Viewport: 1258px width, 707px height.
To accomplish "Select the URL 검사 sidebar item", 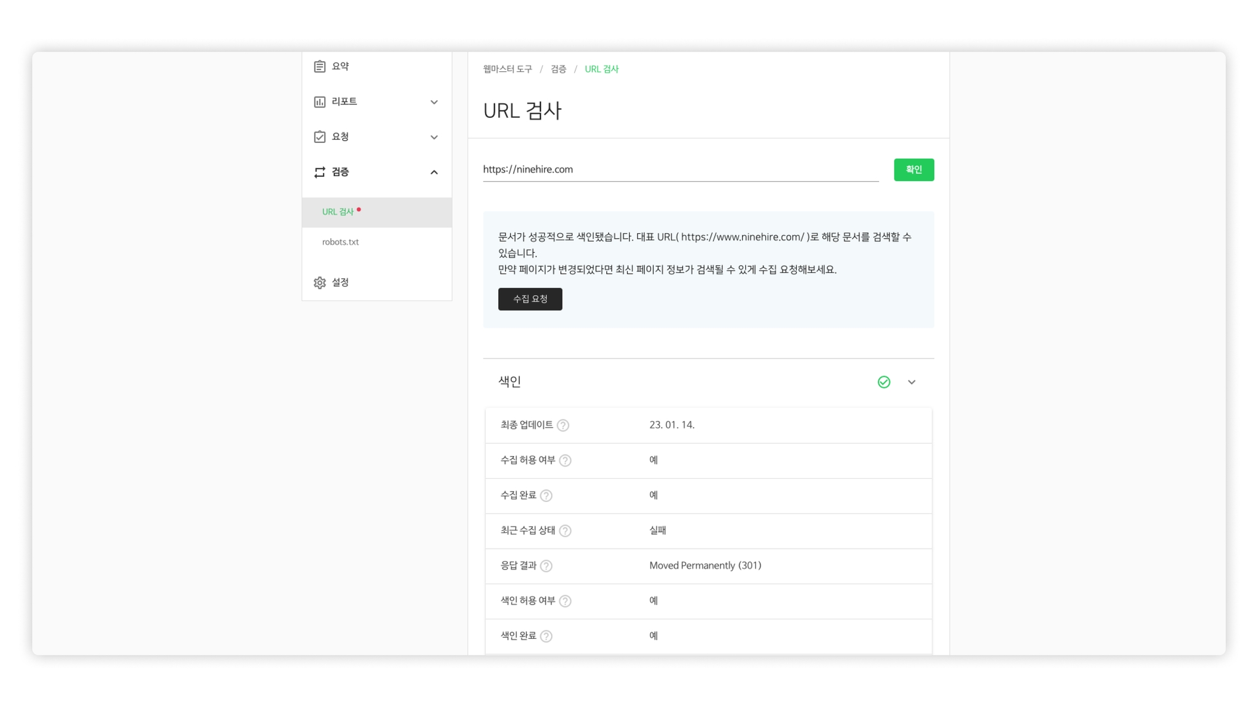I will point(338,212).
